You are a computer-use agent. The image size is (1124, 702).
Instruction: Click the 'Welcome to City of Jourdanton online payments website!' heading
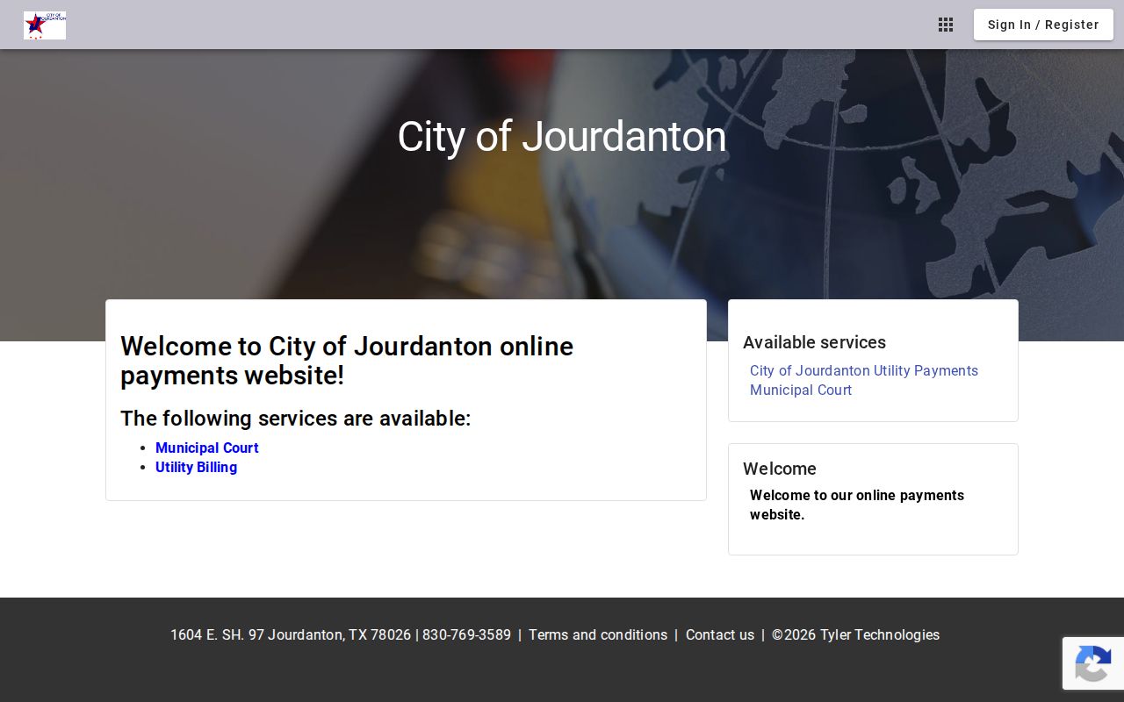tap(347, 361)
